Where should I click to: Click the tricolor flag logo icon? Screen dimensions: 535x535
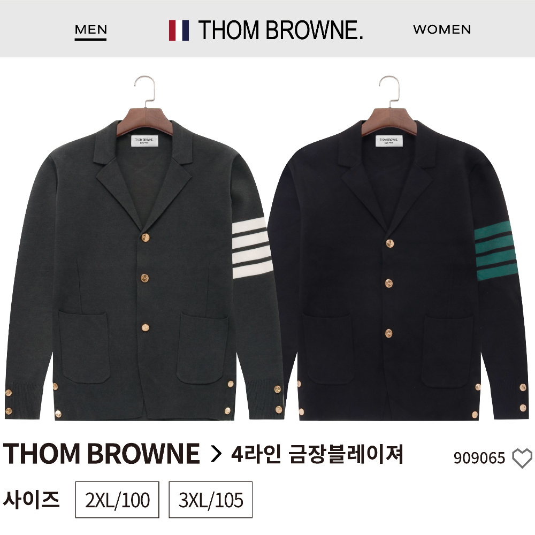pos(179,30)
